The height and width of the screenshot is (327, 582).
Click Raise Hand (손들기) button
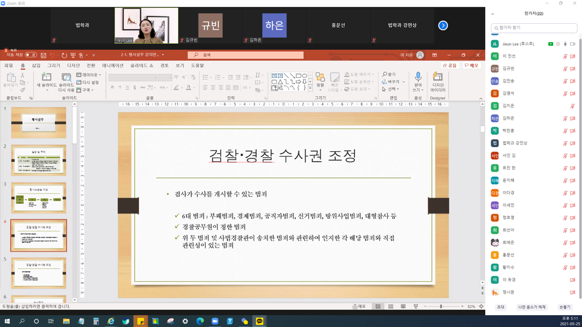(x=565, y=307)
